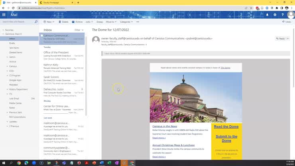Open the Deleted Items folder
The height and width of the screenshot is (166, 295).
16,52
